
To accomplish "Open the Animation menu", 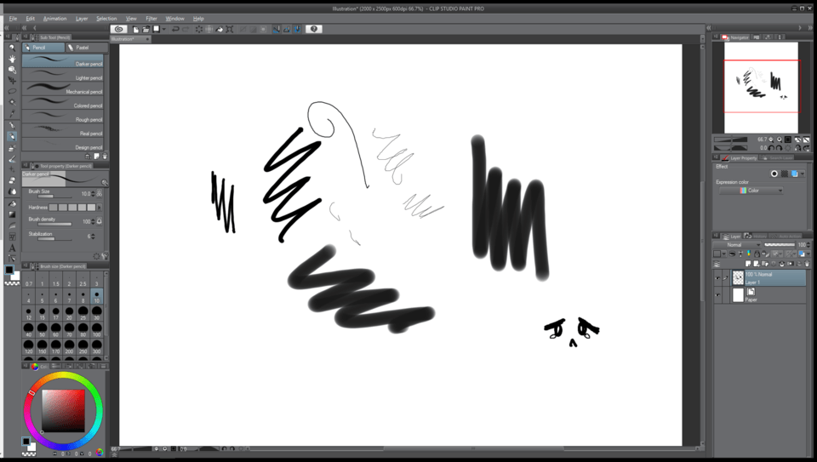I will (x=54, y=18).
